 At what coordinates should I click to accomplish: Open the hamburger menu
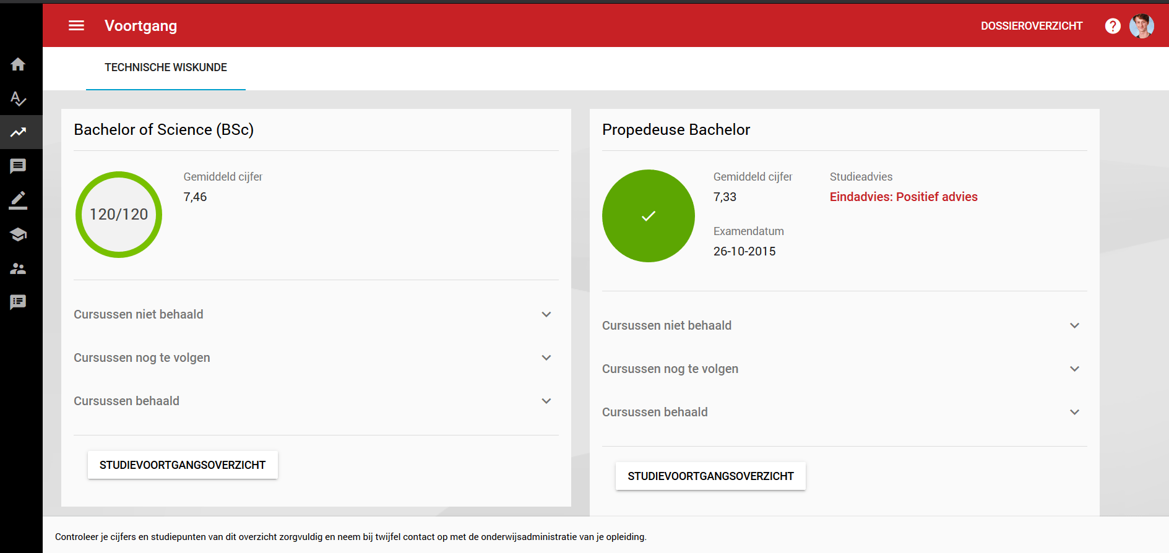pyautogui.click(x=76, y=25)
